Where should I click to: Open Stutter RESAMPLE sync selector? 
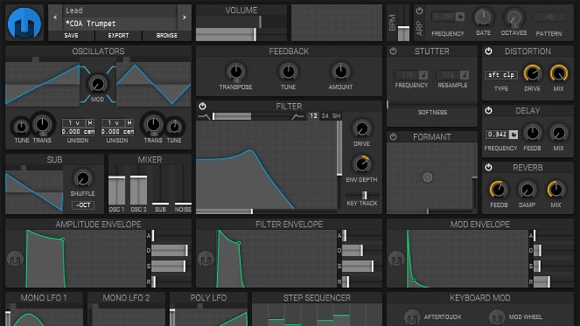[x=465, y=75]
